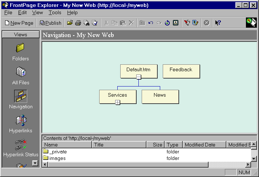Select the News page box
259x177 pixels.
[x=160, y=97]
